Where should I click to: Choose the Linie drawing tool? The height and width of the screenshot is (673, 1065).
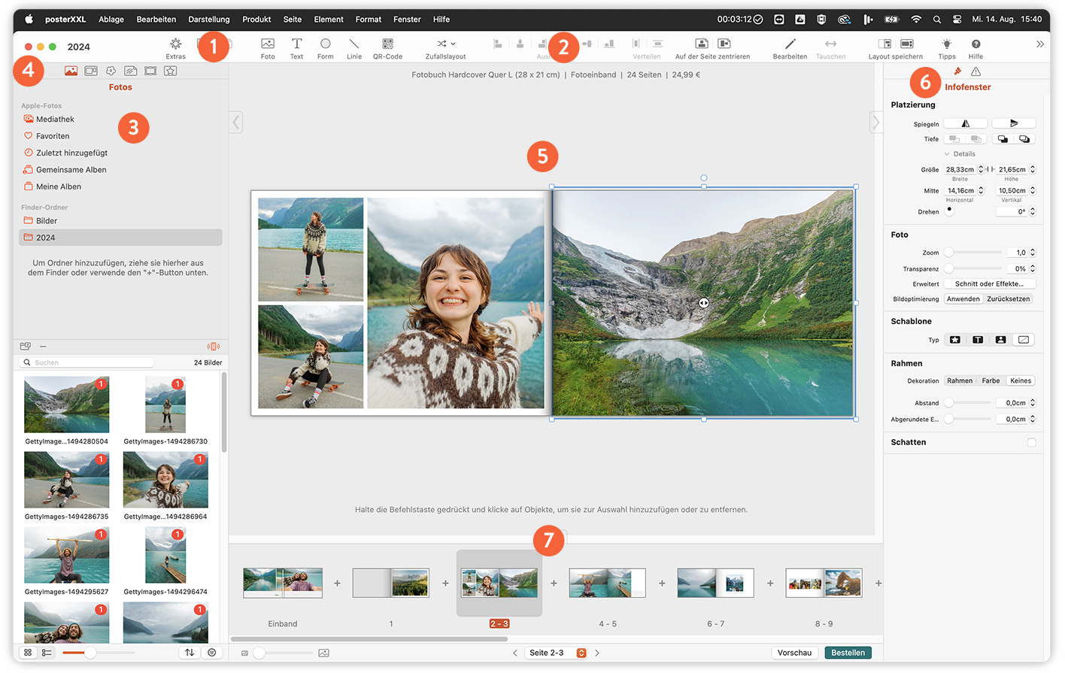coord(353,44)
